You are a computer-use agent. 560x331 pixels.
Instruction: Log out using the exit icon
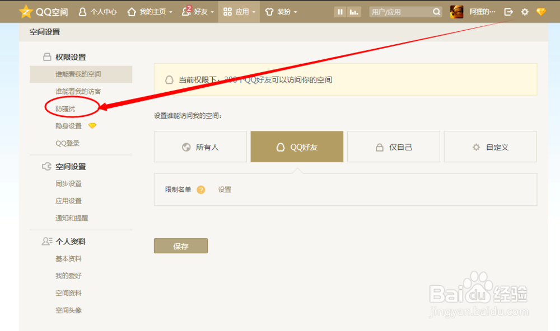point(508,11)
